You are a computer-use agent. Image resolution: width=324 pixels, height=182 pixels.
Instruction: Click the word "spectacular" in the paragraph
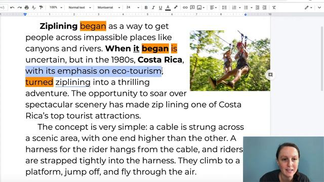pos(49,105)
